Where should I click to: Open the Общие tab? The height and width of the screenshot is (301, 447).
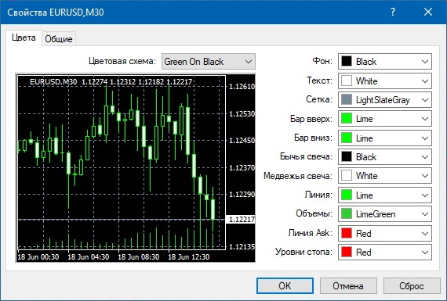59,39
